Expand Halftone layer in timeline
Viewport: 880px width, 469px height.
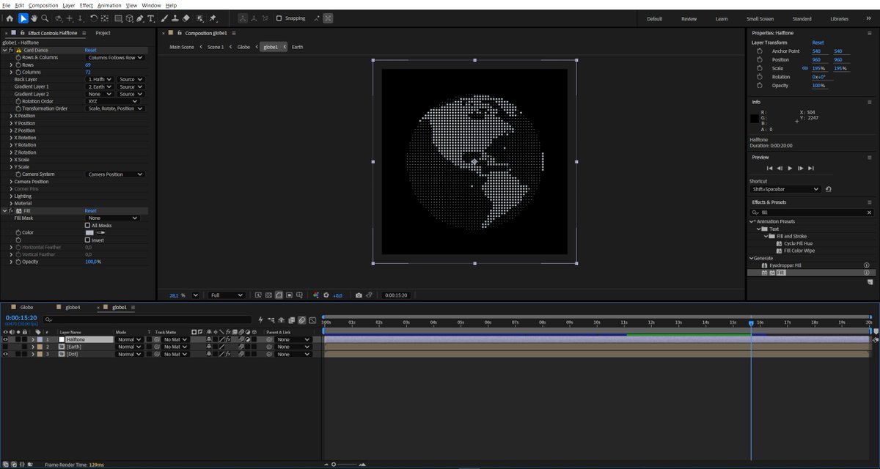click(32, 339)
